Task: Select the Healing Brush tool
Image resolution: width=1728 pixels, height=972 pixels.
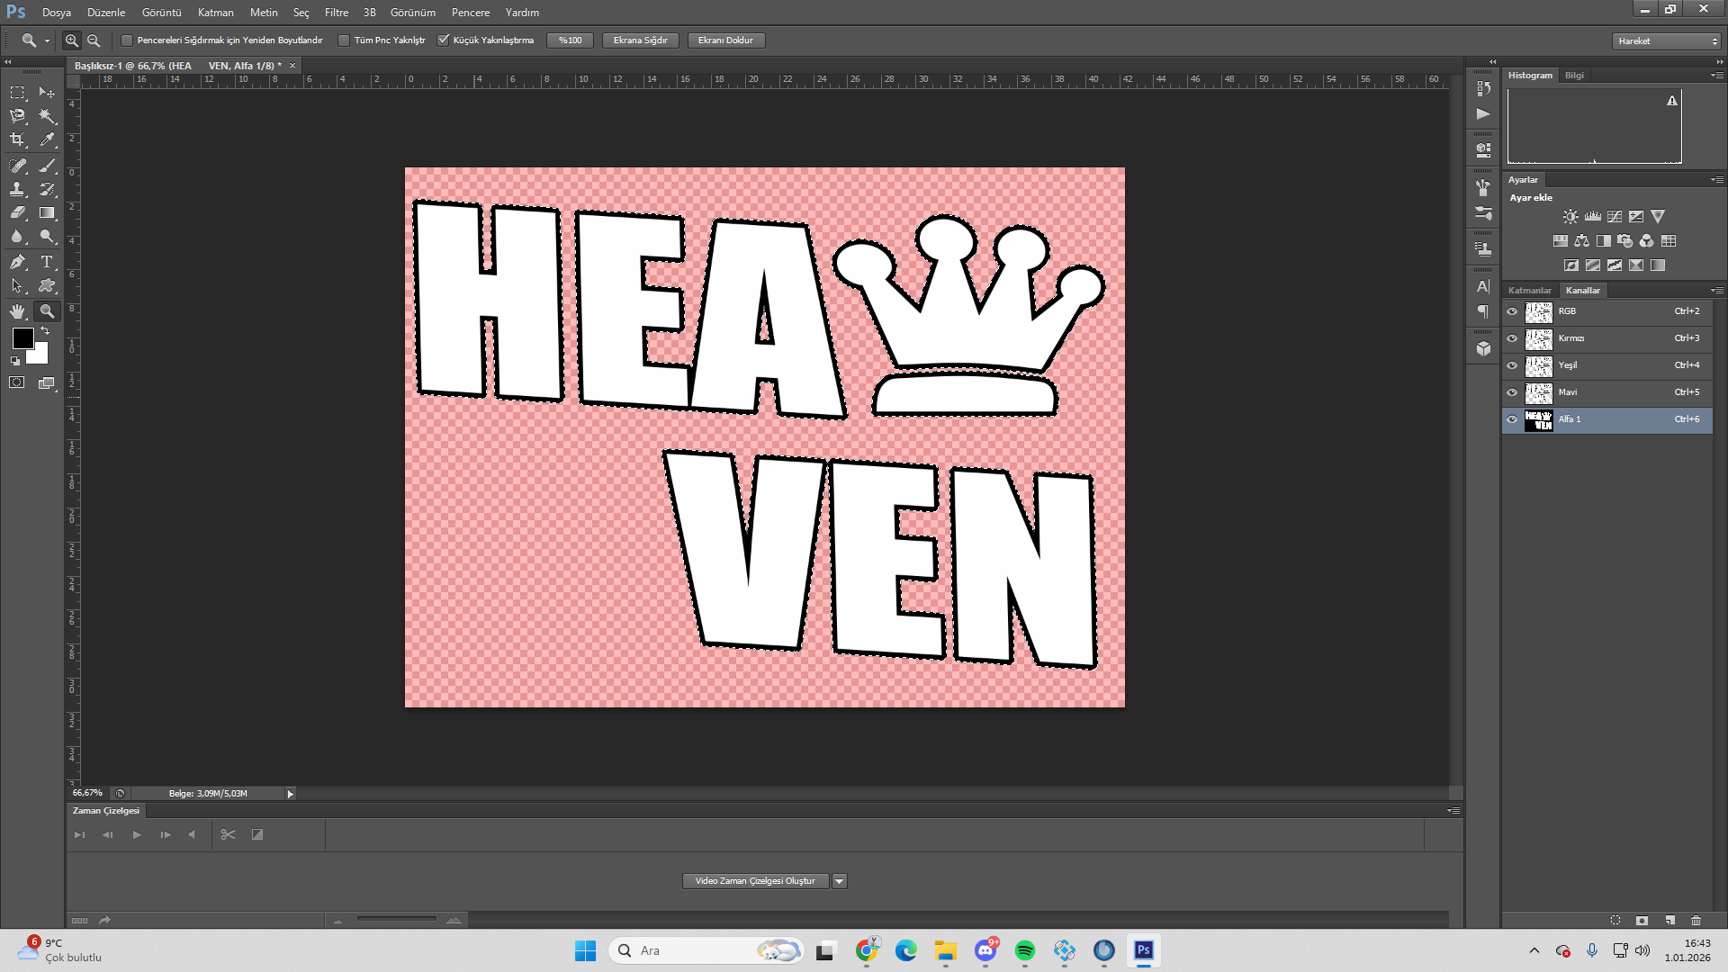Action: (x=17, y=166)
